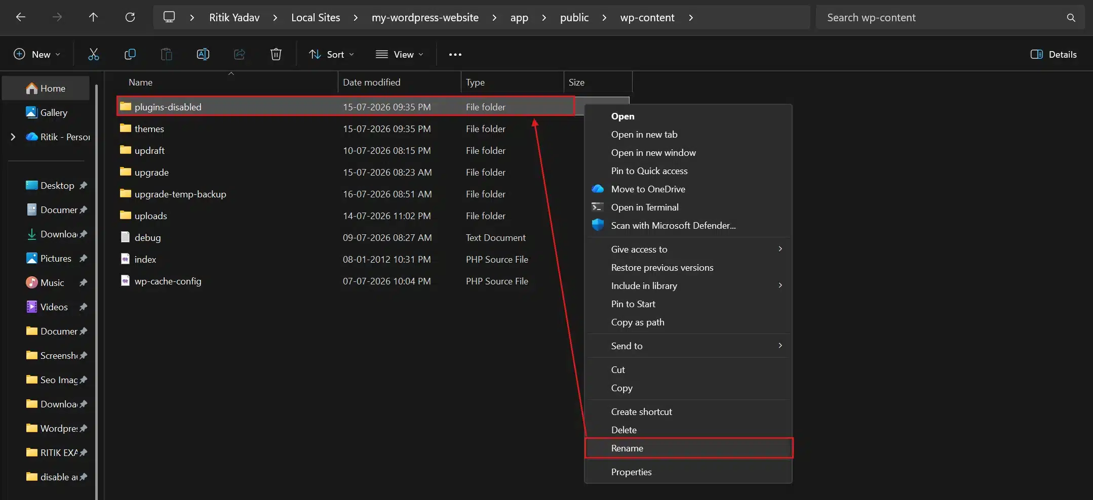Open Properties from the context menu
This screenshot has width=1093, height=500.
[x=689, y=472]
